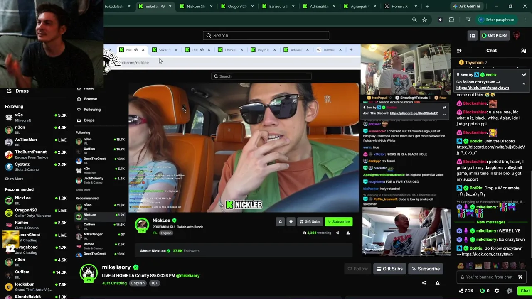The image size is (532, 299).
Task: Open Ac7ionMan channel in sidebar
Action: point(35,142)
